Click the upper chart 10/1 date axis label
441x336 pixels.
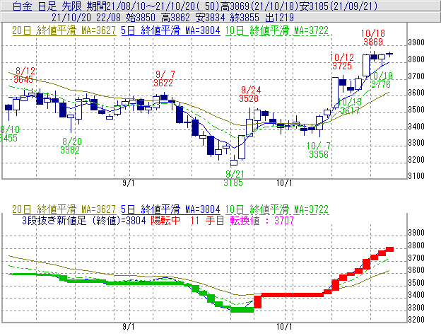click(x=284, y=183)
